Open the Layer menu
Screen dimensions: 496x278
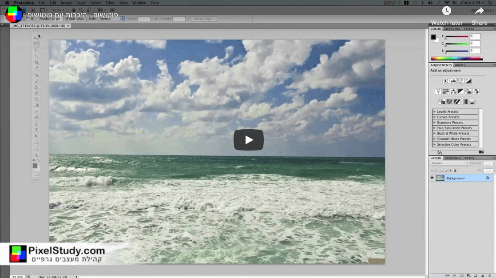click(81, 3)
